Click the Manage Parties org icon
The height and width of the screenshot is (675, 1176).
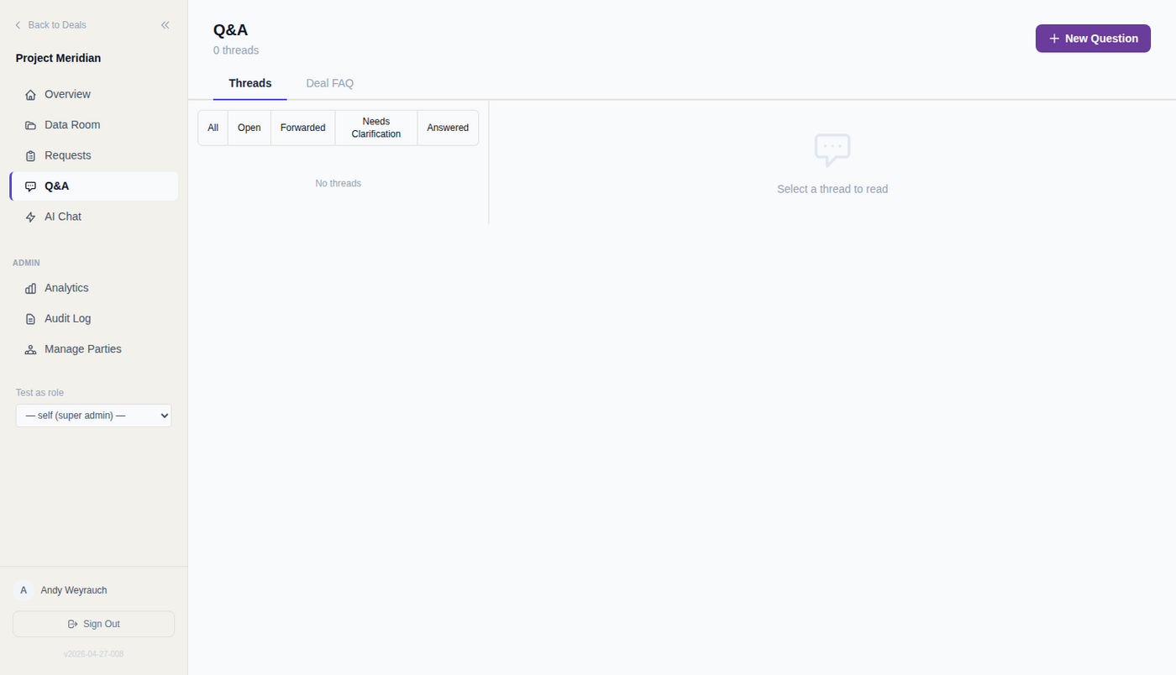coord(31,349)
